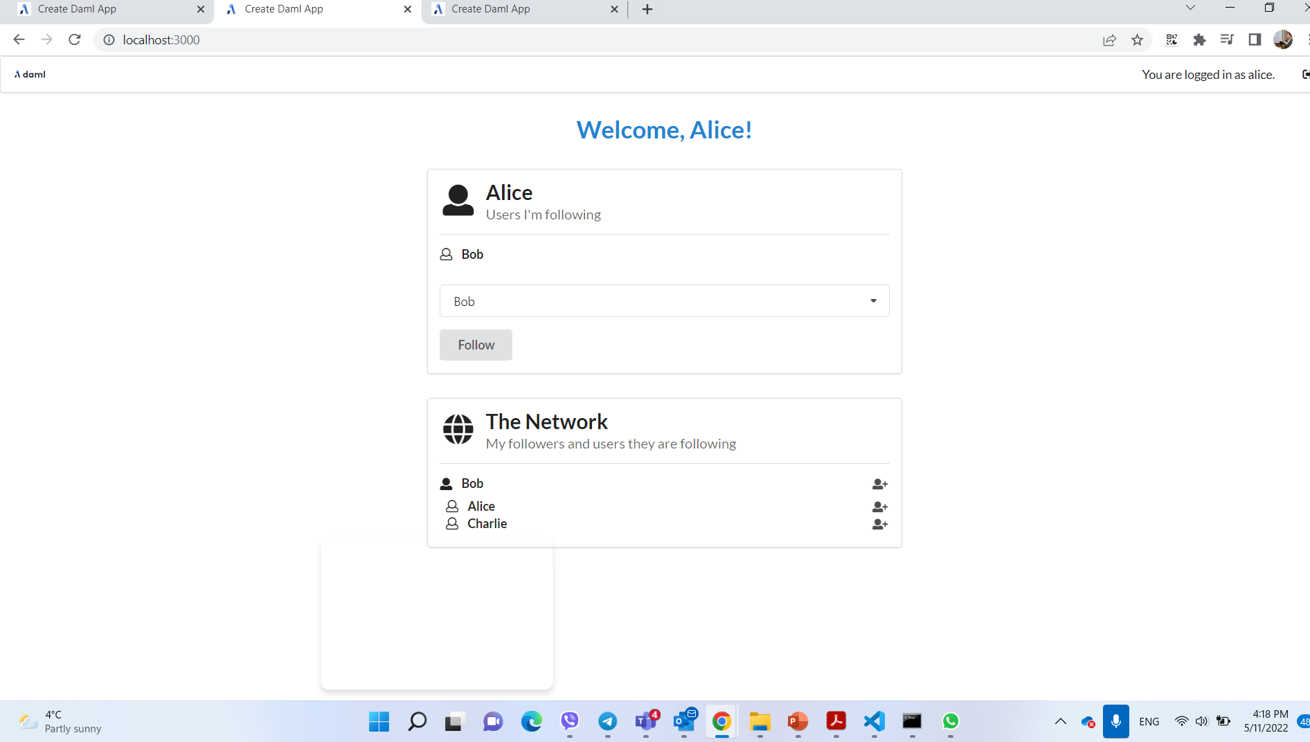Image resolution: width=1310 pixels, height=742 pixels.
Task: Open the browser extensions puzzle icon
Action: 1199,40
